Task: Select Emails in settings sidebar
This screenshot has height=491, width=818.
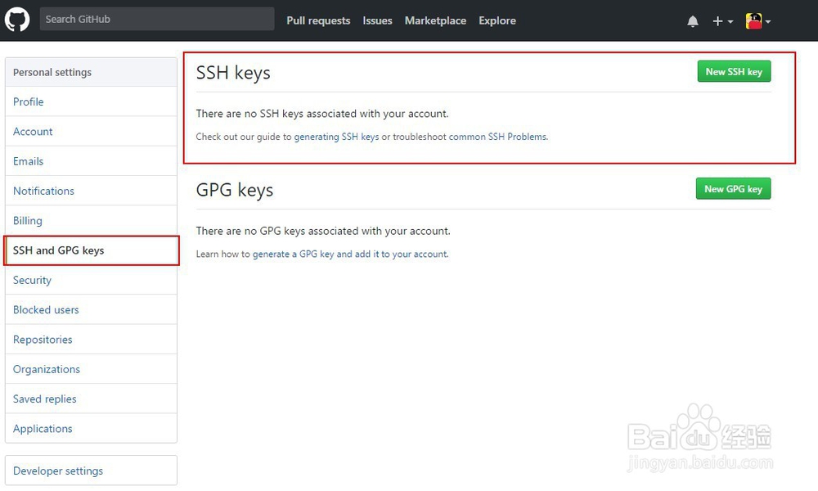Action: [x=29, y=161]
